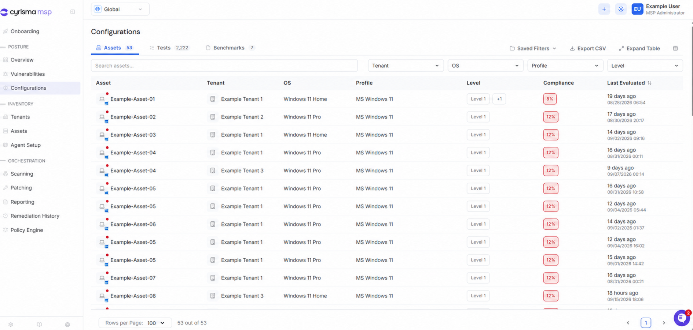The width and height of the screenshot is (693, 330).
Task: Expand the Level filter dropdown
Action: pos(645,66)
